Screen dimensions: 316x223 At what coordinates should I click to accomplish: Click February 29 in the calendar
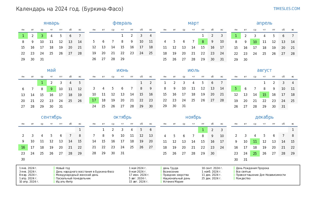(122, 59)
